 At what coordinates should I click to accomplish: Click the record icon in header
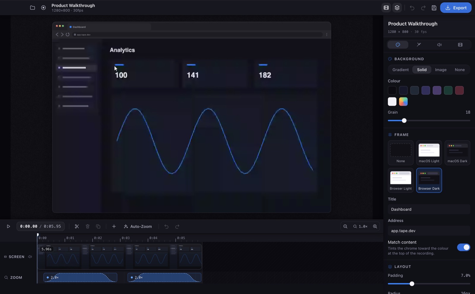(x=43, y=8)
